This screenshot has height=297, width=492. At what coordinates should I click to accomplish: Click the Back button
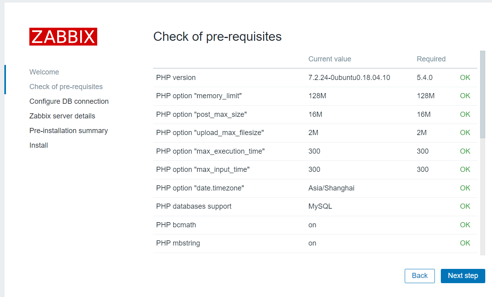(x=419, y=276)
